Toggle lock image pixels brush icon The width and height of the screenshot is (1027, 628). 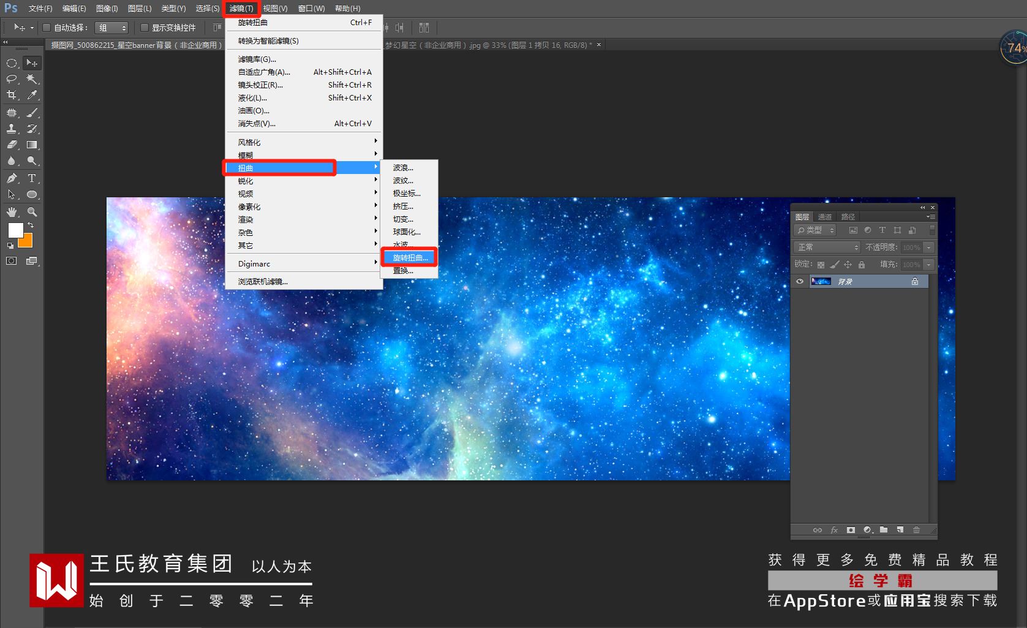(x=835, y=265)
